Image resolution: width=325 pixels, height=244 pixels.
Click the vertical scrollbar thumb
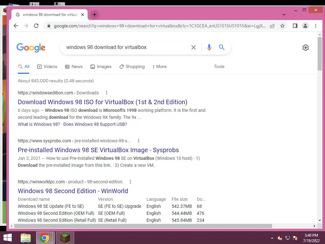[x=320, y=54]
